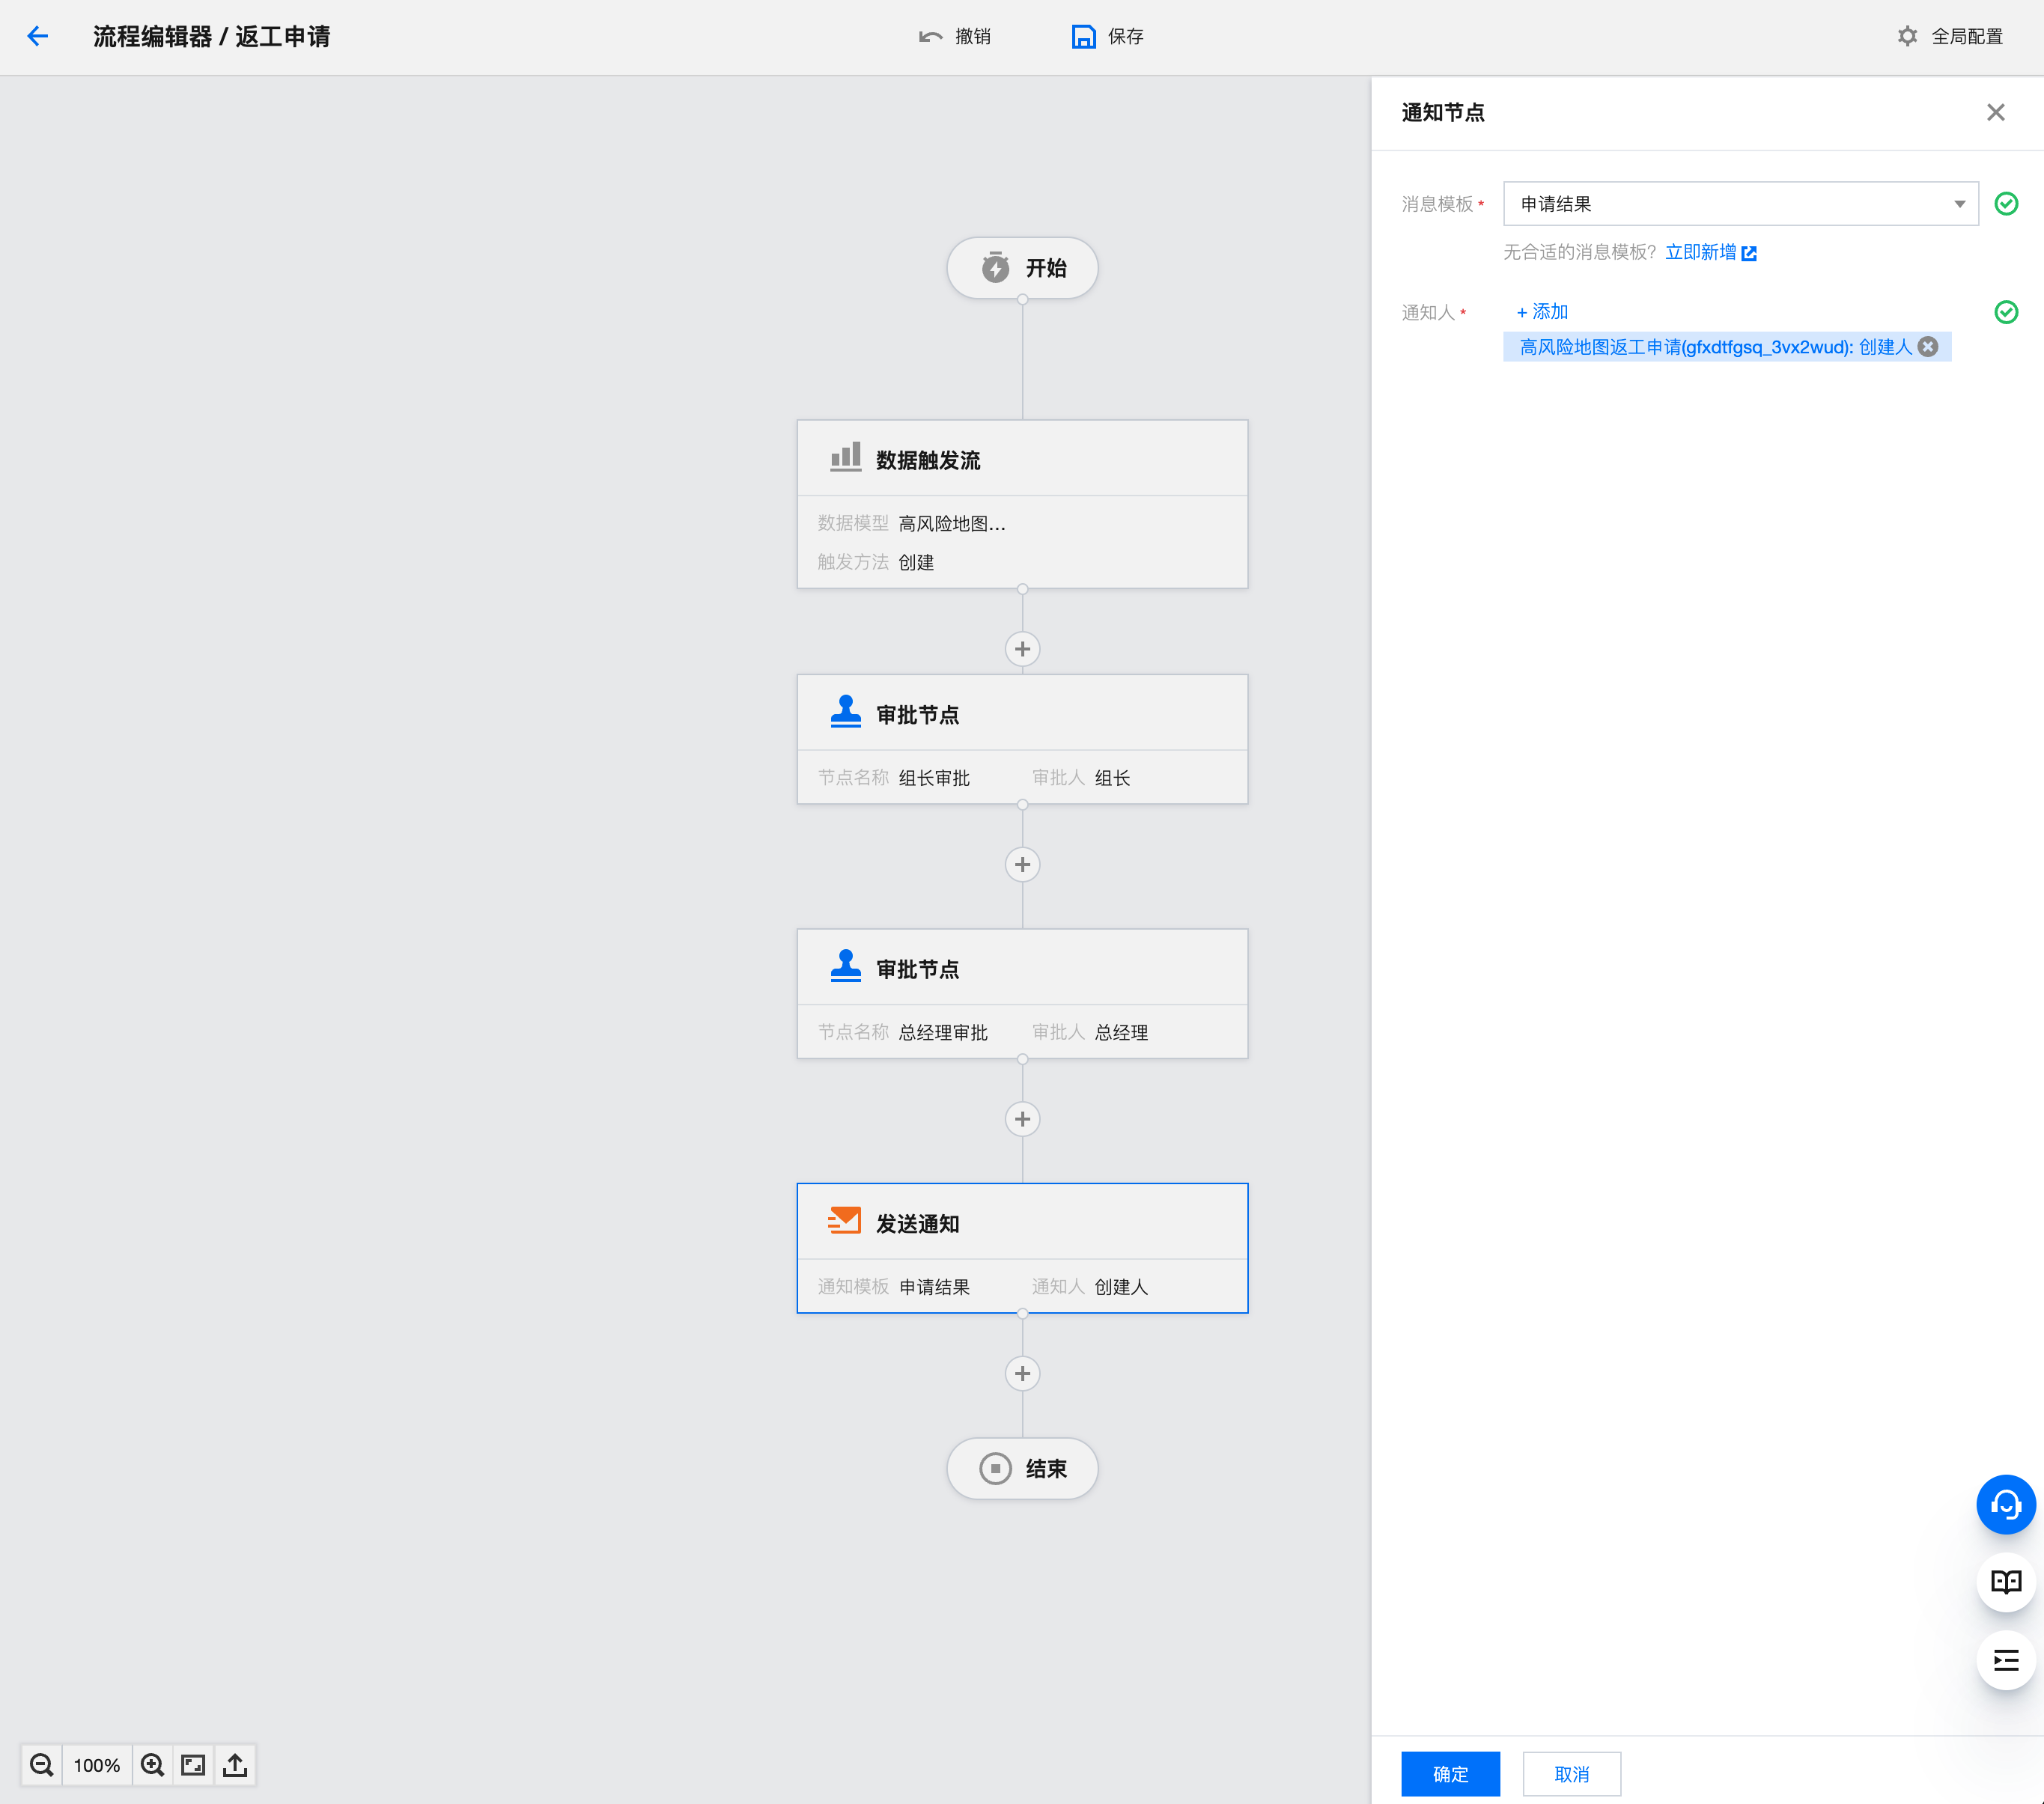Open customer support headset button
Viewport: 2044px width, 1804px height.
pyautogui.click(x=2005, y=1504)
